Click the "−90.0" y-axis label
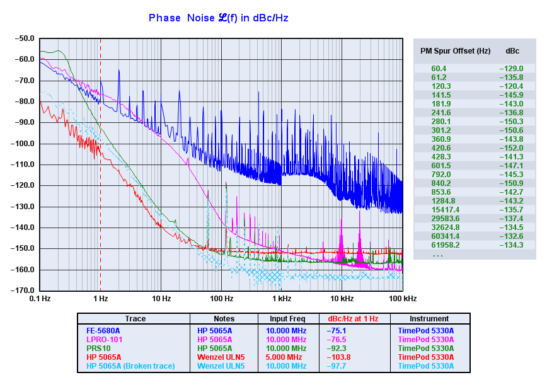Viewport: 547px width, 392px height. [x=25, y=122]
